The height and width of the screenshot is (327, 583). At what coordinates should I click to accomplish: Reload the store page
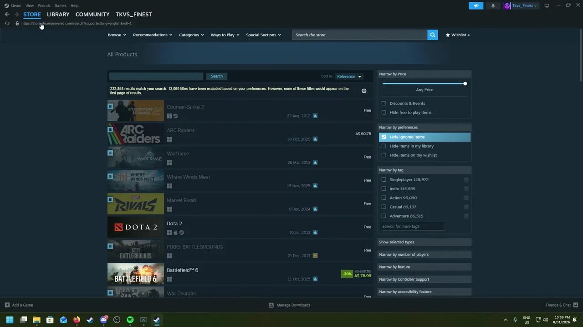point(7,23)
